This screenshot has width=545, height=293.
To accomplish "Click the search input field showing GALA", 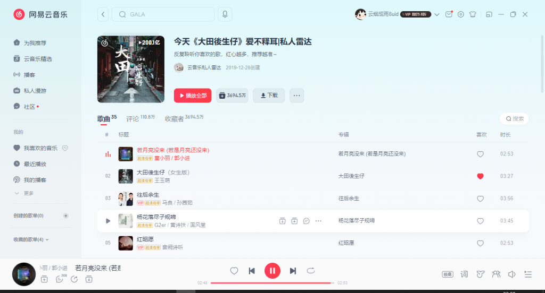I will 163,14.
